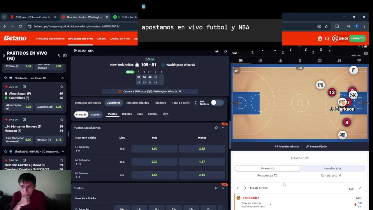Open the Chrome profile avatar E
The width and height of the screenshot is (373, 210).
pyautogui.click(x=356, y=26)
